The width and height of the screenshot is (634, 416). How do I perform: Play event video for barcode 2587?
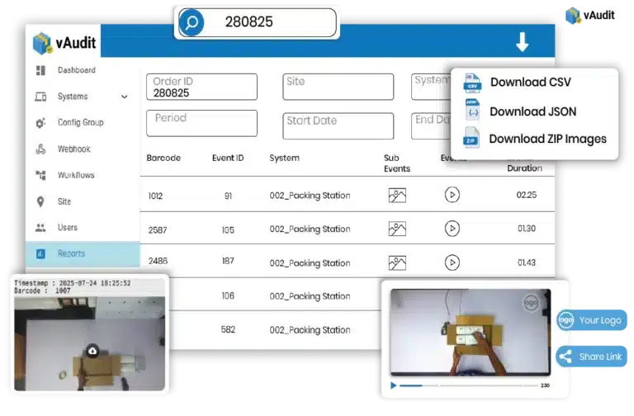pyautogui.click(x=452, y=229)
